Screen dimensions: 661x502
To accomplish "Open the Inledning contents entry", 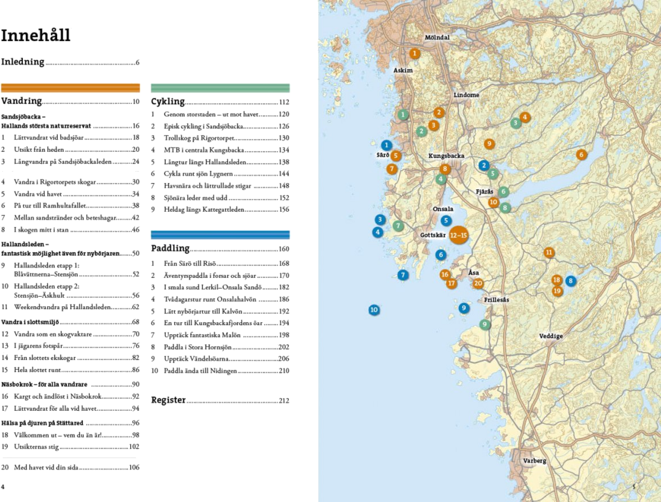I will [x=23, y=62].
